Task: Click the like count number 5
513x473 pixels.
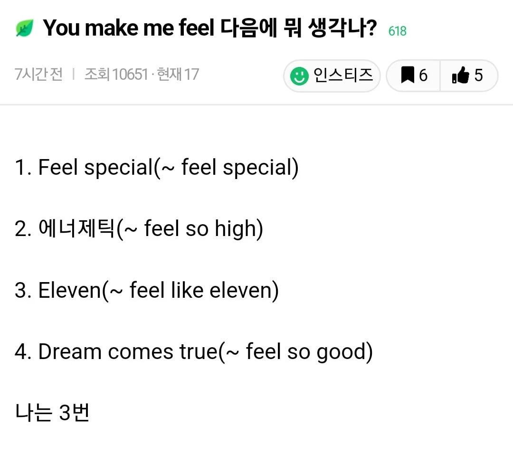Action: point(478,76)
